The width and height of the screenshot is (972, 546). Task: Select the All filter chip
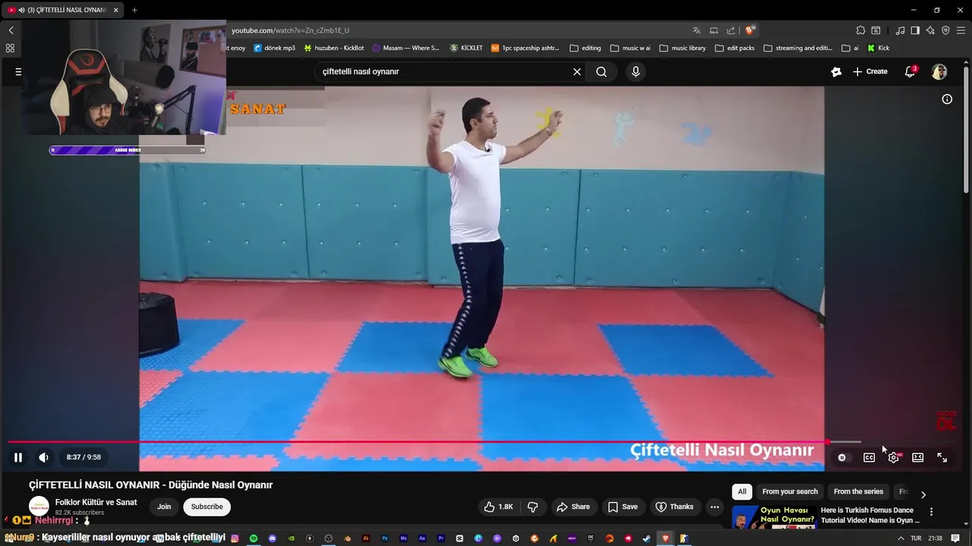point(742,491)
